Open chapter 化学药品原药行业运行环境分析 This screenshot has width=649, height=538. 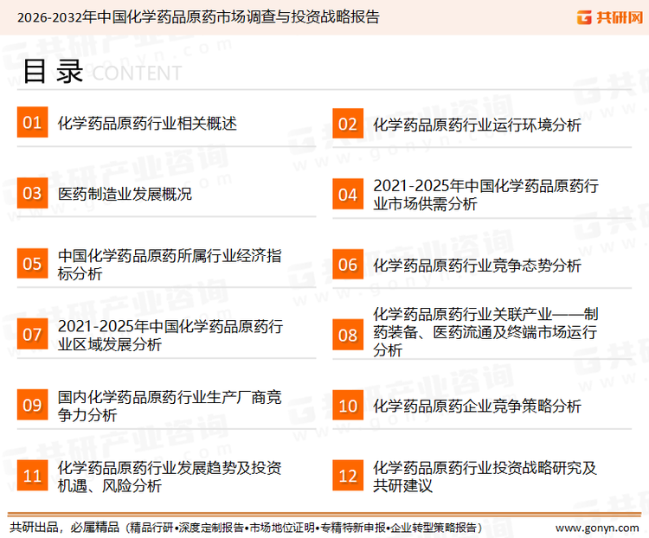477,125
